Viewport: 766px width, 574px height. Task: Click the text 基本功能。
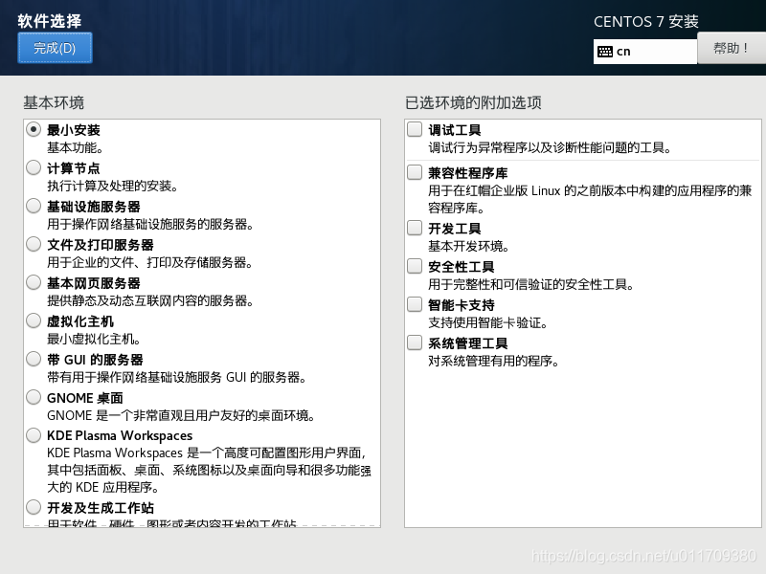tap(75, 147)
